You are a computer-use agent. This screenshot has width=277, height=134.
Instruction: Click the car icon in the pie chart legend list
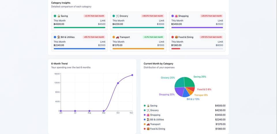coord(148,124)
